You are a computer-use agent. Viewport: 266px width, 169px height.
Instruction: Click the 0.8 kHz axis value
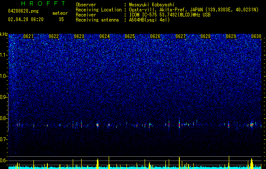(4, 118)
